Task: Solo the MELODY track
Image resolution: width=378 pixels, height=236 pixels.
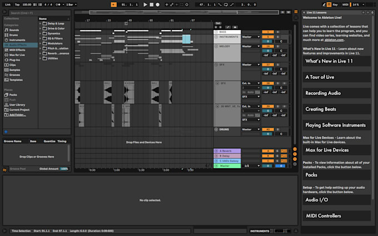Action: [x=278, y=46]
